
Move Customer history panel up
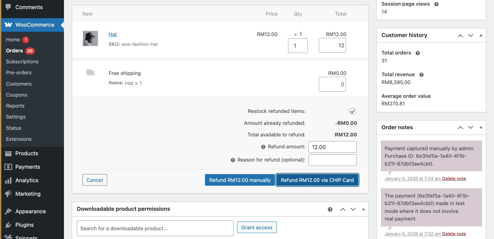[460, 35]
